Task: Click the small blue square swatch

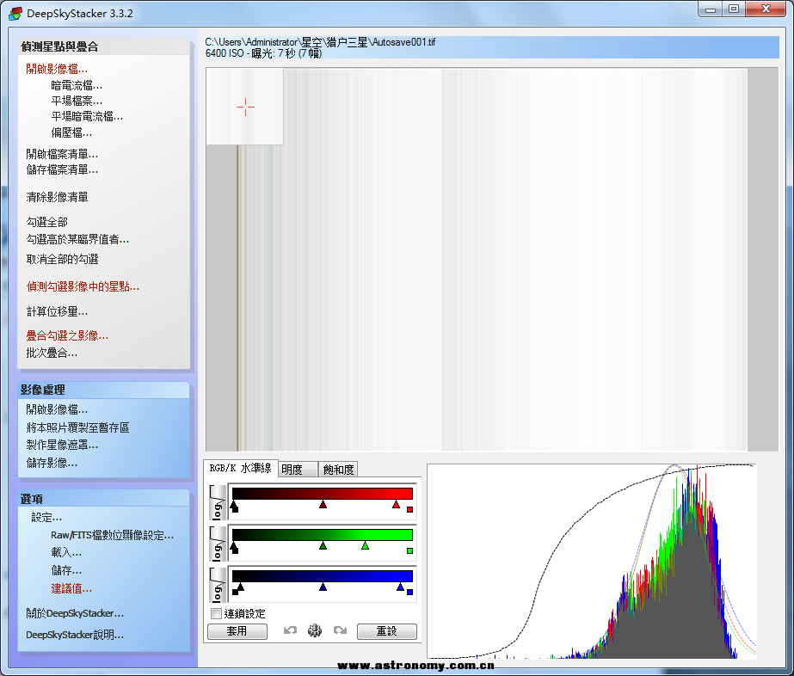Action: coord(409,592)
